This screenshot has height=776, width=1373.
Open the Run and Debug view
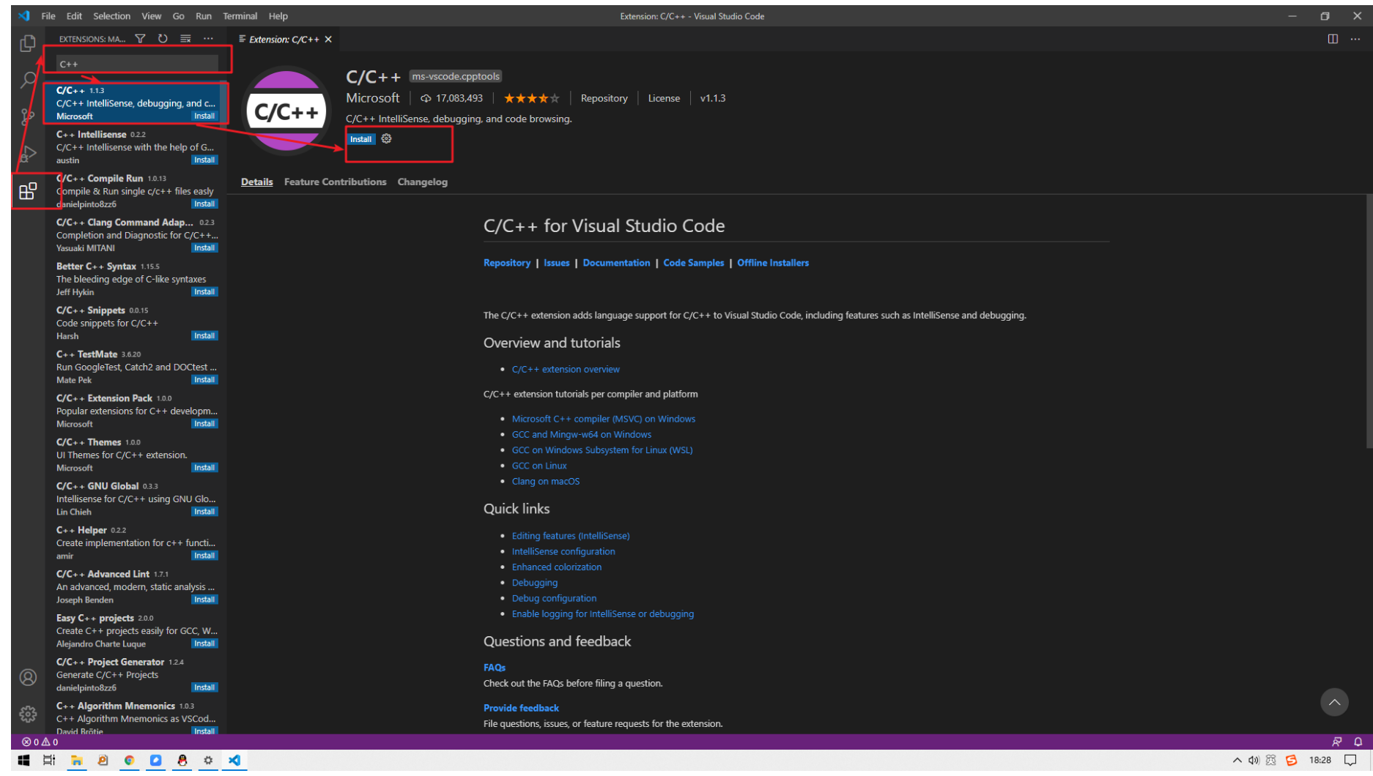point(28,154)
